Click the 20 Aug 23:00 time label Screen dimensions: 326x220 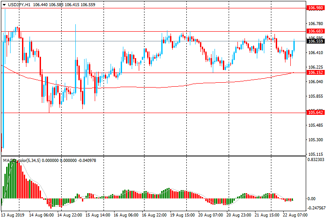[x=239, y=215]
